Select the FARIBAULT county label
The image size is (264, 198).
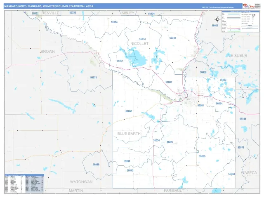click(174, 191)
